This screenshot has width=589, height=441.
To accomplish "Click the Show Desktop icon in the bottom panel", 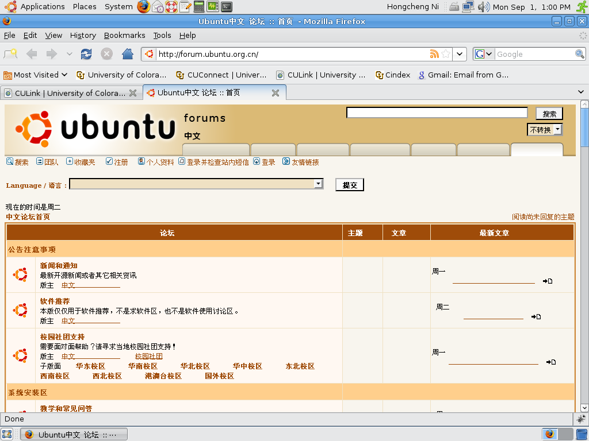I will click(7, 434).
